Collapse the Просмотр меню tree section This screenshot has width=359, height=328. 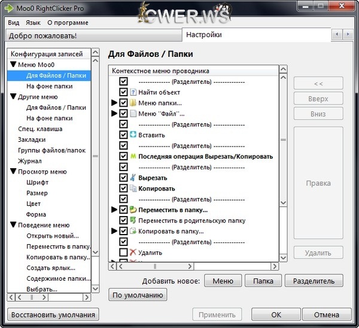14,172
